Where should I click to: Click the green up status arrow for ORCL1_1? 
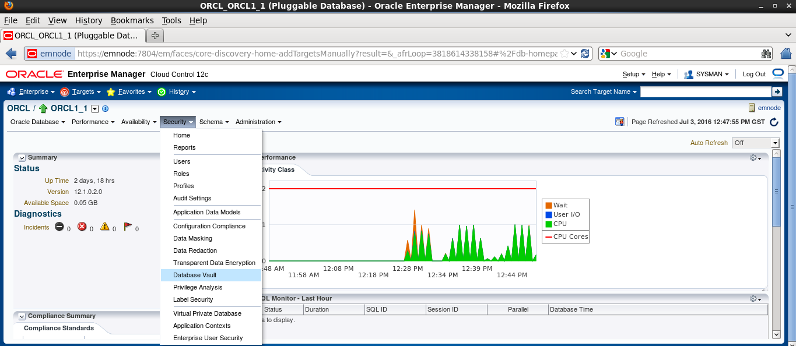43,109
